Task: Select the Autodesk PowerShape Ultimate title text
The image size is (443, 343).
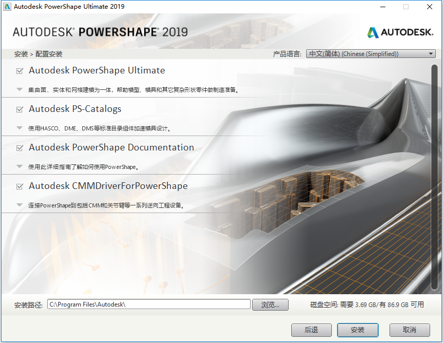Action: (97, 70)
